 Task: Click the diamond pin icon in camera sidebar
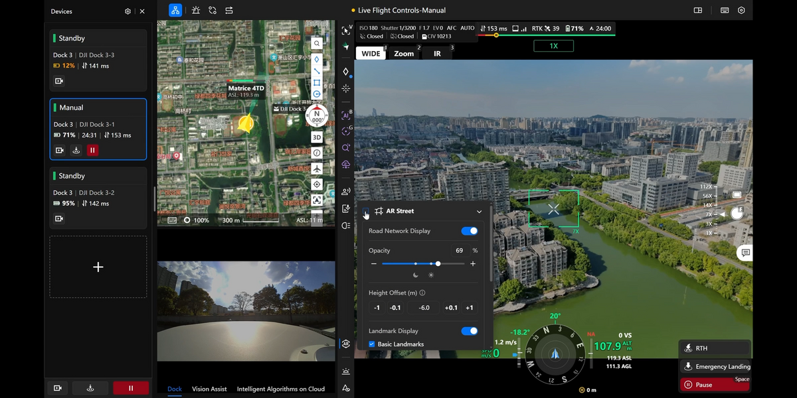tap(345, 72)
